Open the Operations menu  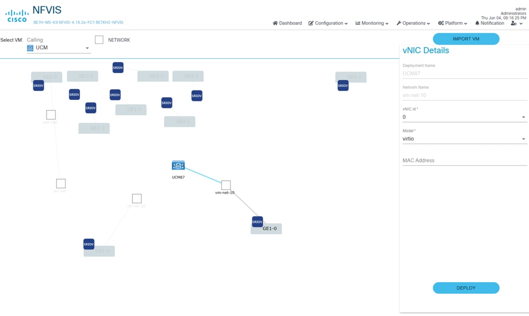click(413, 23)
